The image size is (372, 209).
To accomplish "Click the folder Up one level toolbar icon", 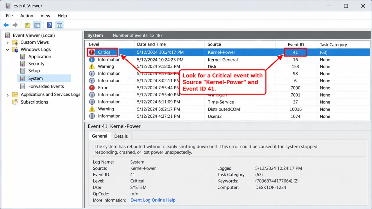I will pos(28,25).
